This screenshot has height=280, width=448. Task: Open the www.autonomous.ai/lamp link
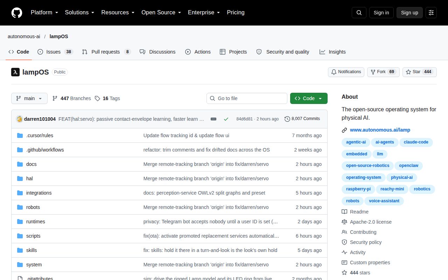point(380,130)
